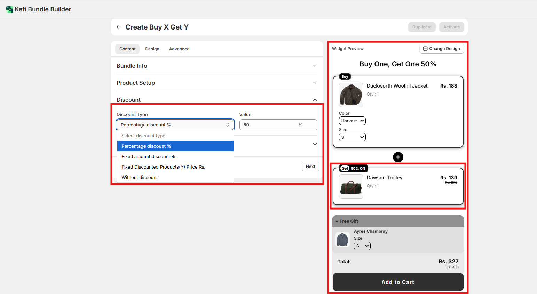Viewport: 537px width, 294px height.
Task: Click the discount Value input field
Action: pos(268,125)
